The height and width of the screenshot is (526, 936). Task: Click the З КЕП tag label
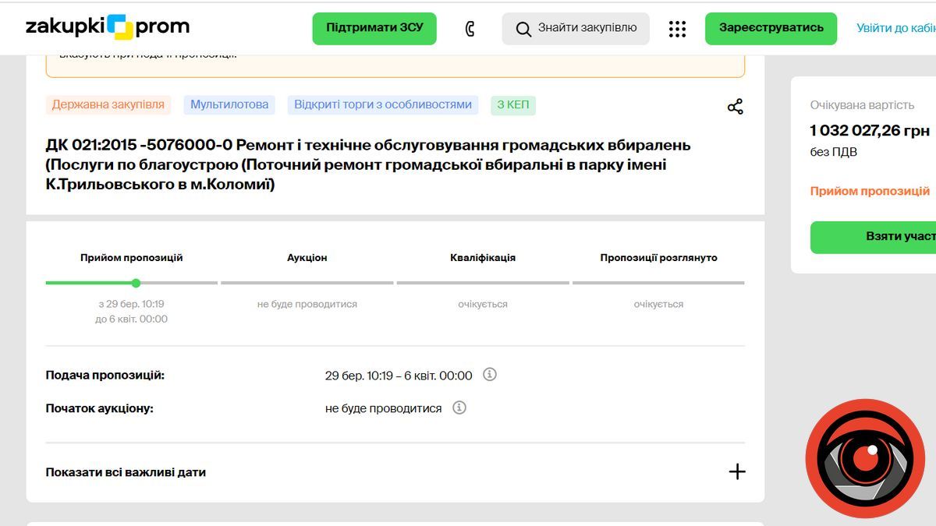point(512,104)
